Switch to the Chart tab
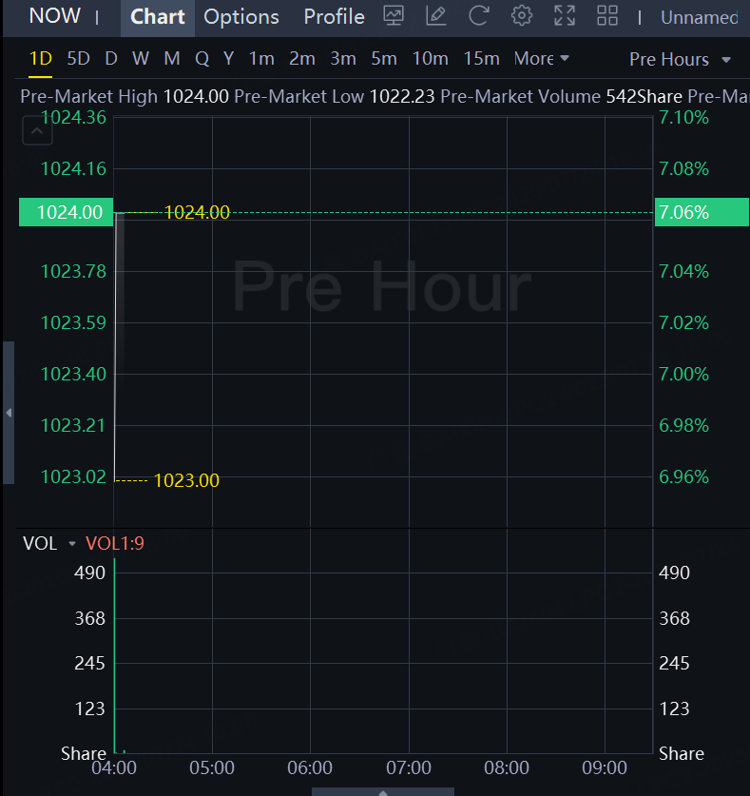Viewport: 750px width, 796px height. pos(157,17)
